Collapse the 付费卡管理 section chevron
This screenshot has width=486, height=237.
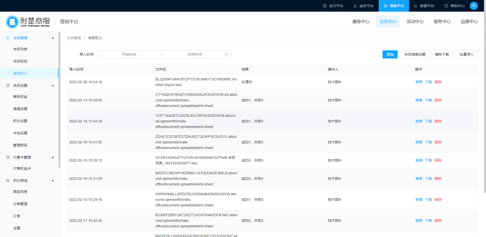coord(53,158)
